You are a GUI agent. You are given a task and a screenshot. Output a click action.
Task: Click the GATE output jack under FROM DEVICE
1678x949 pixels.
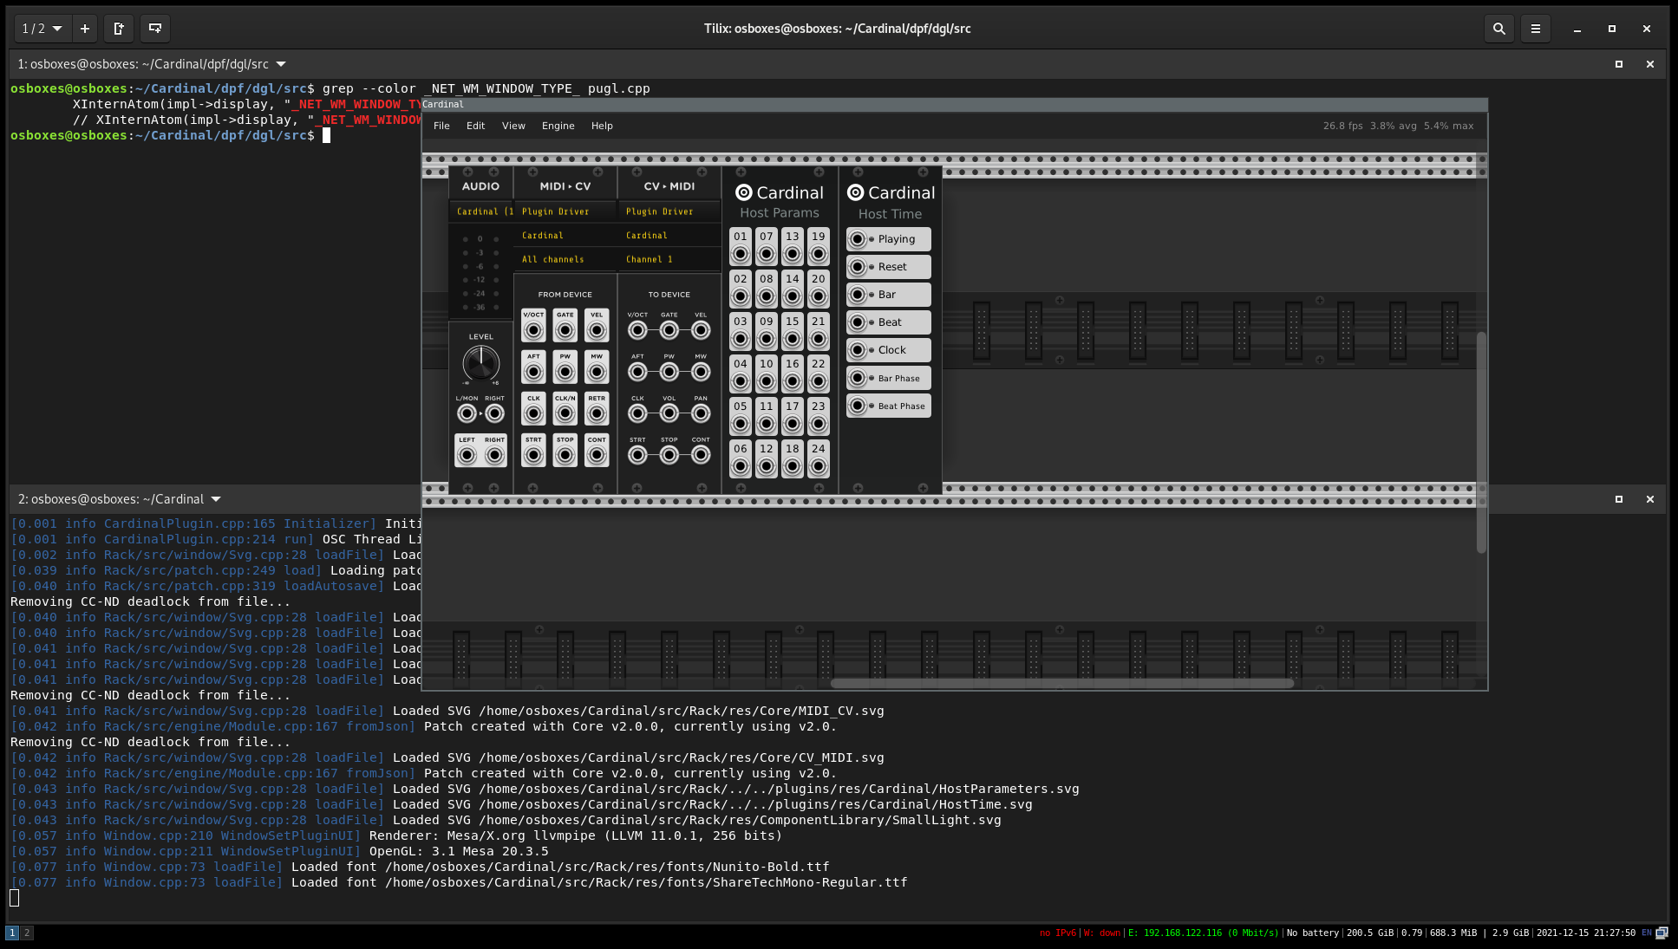click(565, 330)
